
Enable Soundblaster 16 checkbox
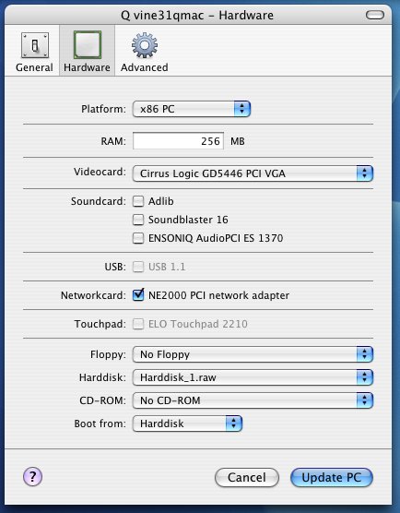click(138, 220)
